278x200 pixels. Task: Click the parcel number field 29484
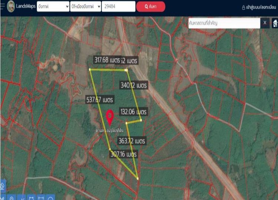[118, 7]
